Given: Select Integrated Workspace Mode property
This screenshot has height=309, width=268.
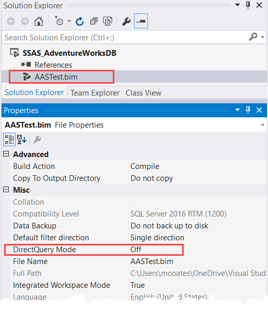Looking at the screenshot, I should 62,285.
